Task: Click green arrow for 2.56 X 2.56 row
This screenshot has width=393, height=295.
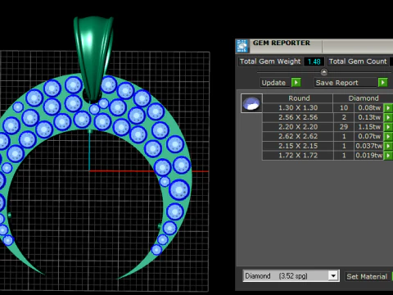Action: tap(388, 117)
